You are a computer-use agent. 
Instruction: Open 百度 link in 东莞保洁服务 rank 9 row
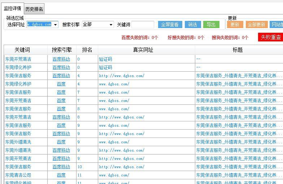61,125
